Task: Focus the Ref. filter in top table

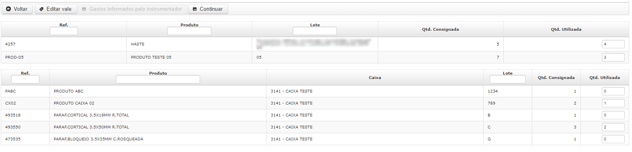Action: click(x=64, y=31)
